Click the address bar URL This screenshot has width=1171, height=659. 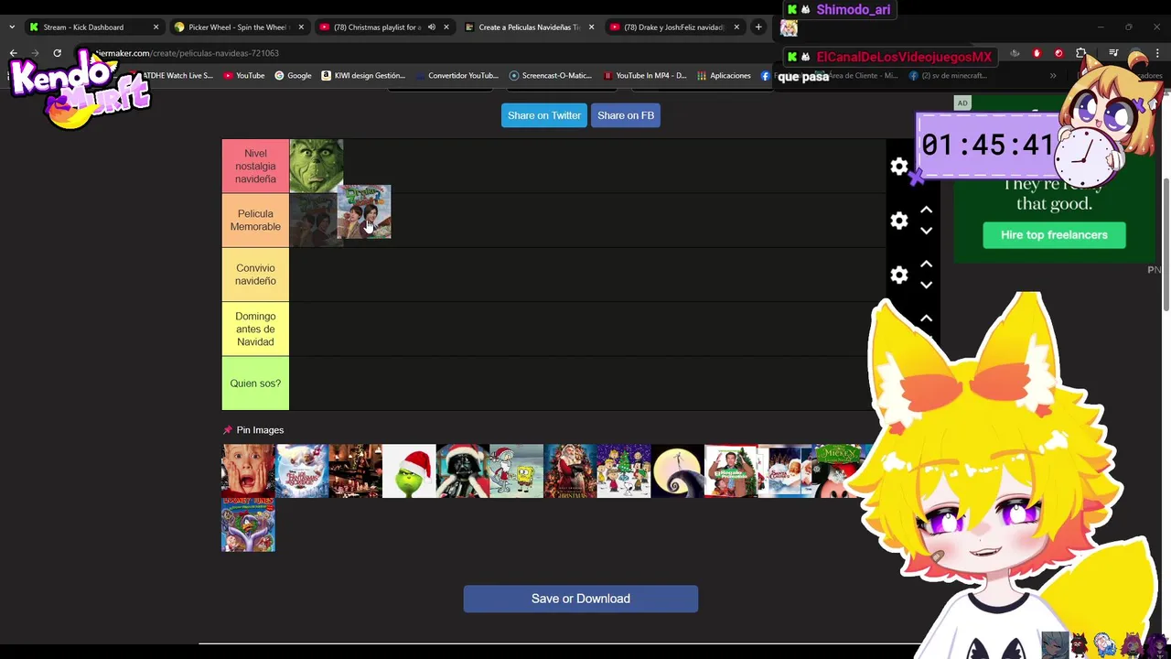pyautogui.click(x=188, y=53)
